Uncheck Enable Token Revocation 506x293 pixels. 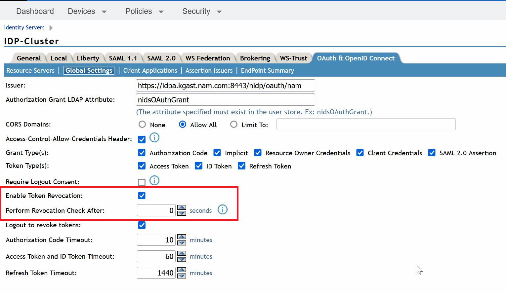pyautogui.click(x=142, y=196)
